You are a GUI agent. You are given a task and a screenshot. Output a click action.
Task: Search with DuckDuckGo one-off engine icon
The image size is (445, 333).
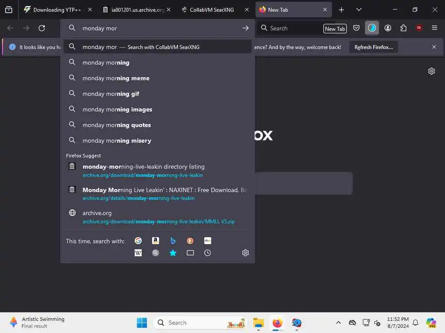(190, 241)
